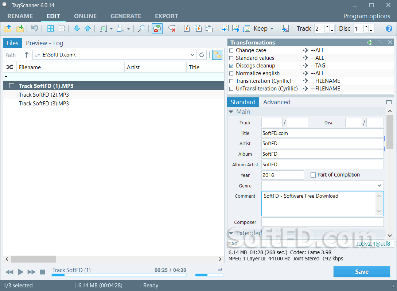Image resolution: width=397 pixels, height=291 pixels.
Task: Open the selection mode dropdown arrow
Action: coord(111,28)
